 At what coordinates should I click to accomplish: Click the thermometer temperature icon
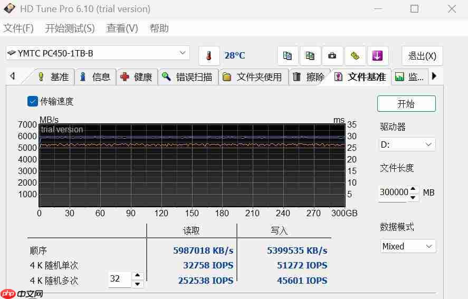click(x=209, y=56)
